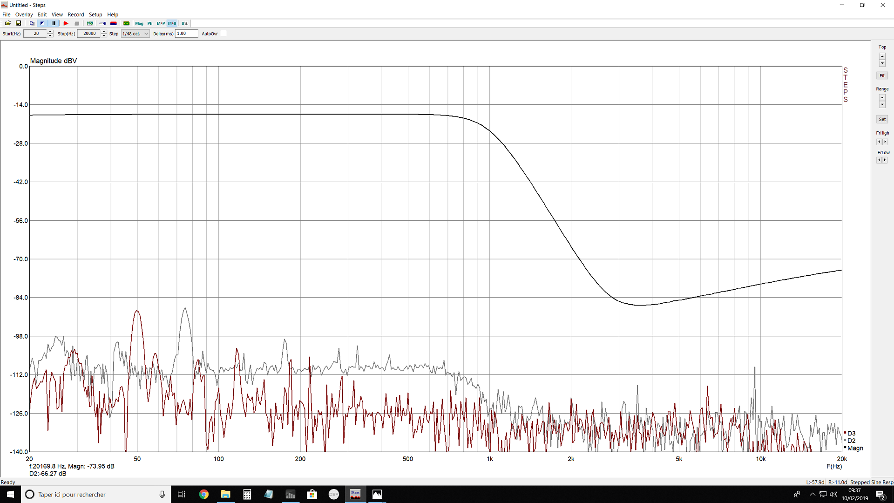Click the Copy to clipboard icon

point(32,23)
